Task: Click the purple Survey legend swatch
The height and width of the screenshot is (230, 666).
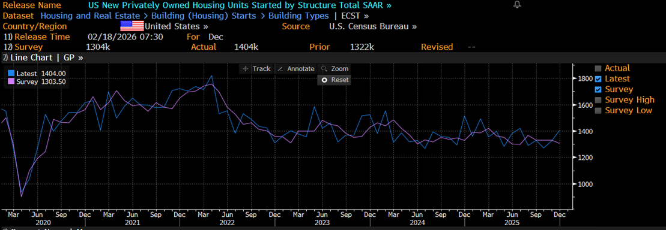Action: (11, 81)
